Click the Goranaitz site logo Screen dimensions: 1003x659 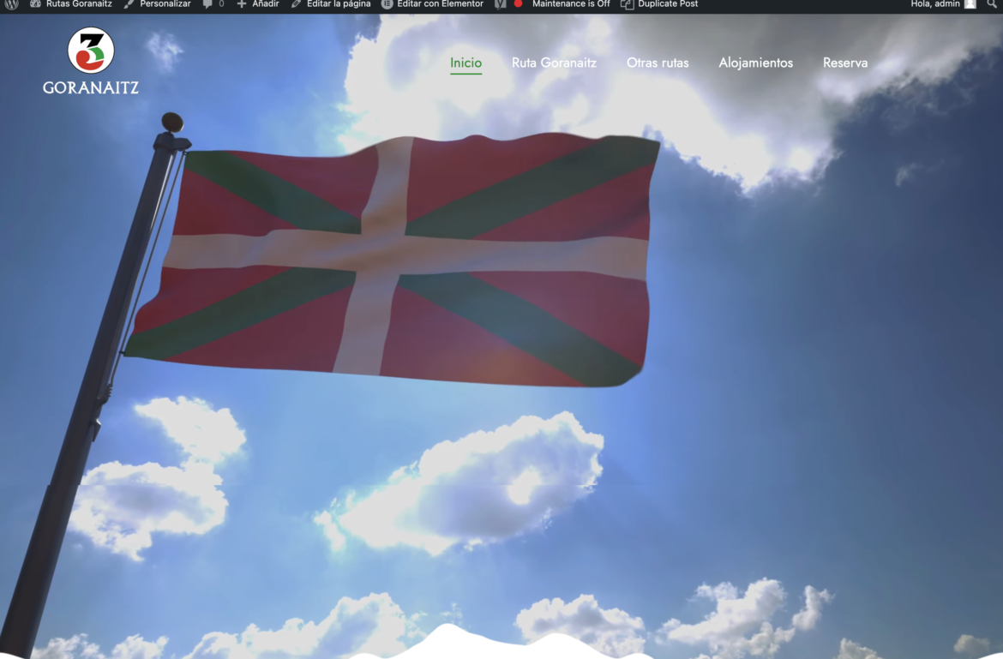click(x=91, y=60)
